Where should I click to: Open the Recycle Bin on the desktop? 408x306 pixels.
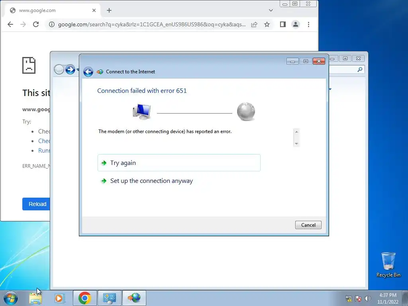coord(388,265)
